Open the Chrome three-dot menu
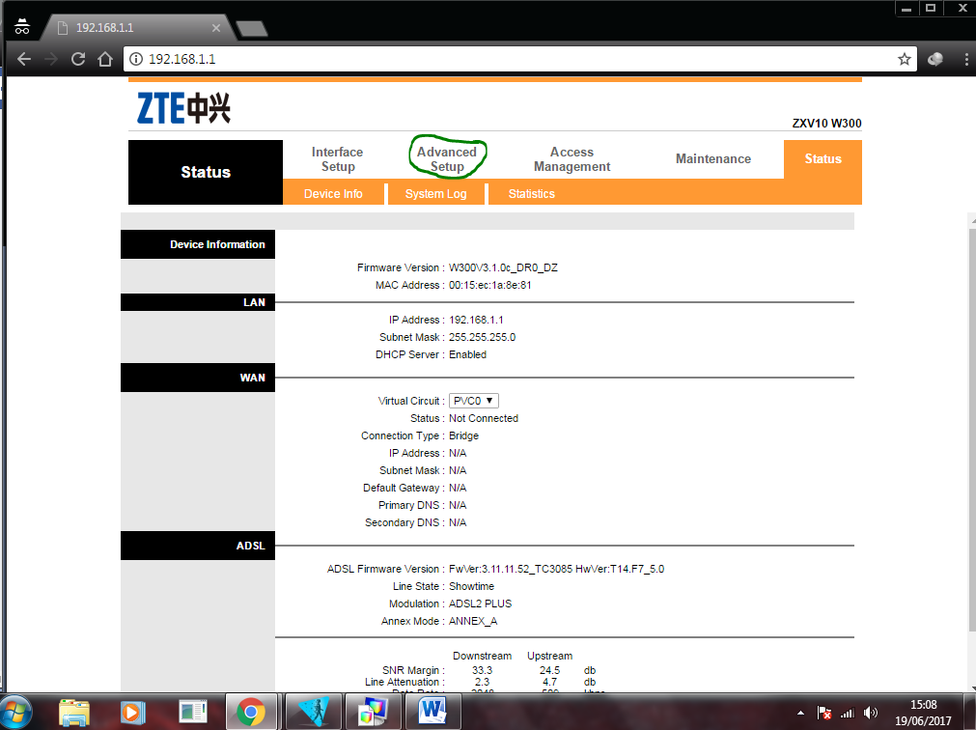 point(966,59)
